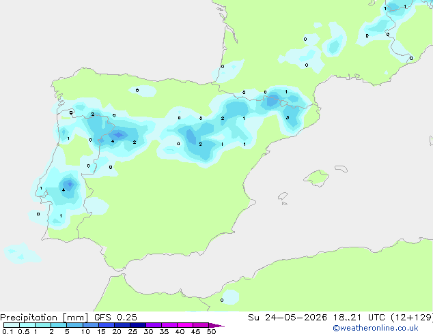The height and width of the screenshot is (334, 433).
Task: Select the 45–50 mm legend color swatch
Action: click(x=201, y=325)
